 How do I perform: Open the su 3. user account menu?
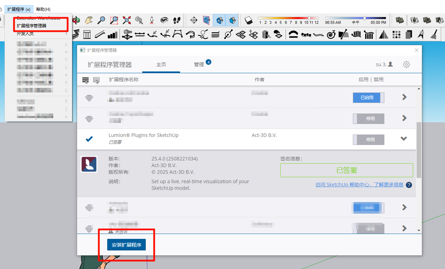(384, 64)
